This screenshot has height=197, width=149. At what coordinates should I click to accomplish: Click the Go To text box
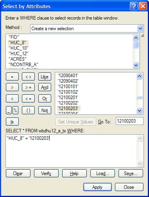129,121
